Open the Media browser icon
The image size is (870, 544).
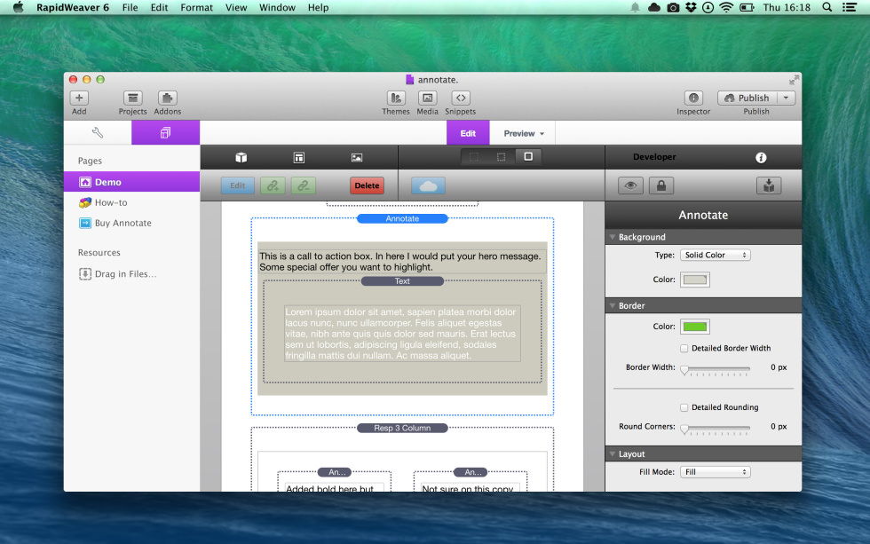[427, 99]
